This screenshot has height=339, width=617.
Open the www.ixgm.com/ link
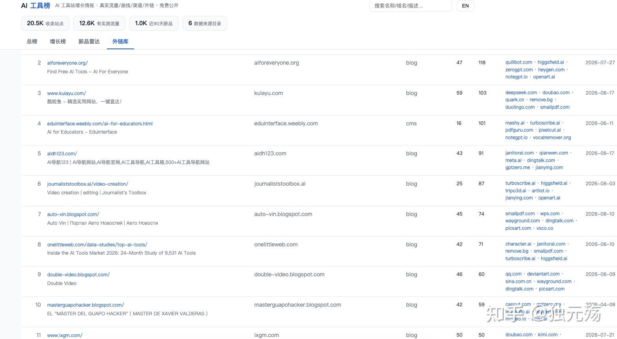[65, 335]
